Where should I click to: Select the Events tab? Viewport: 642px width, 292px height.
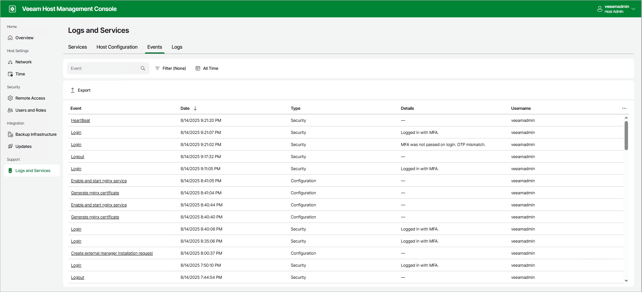tap(155, 47)
